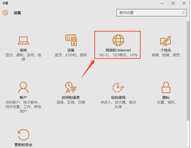
Task: Click the 时间和语言 label text
Action: pos(71,97)
